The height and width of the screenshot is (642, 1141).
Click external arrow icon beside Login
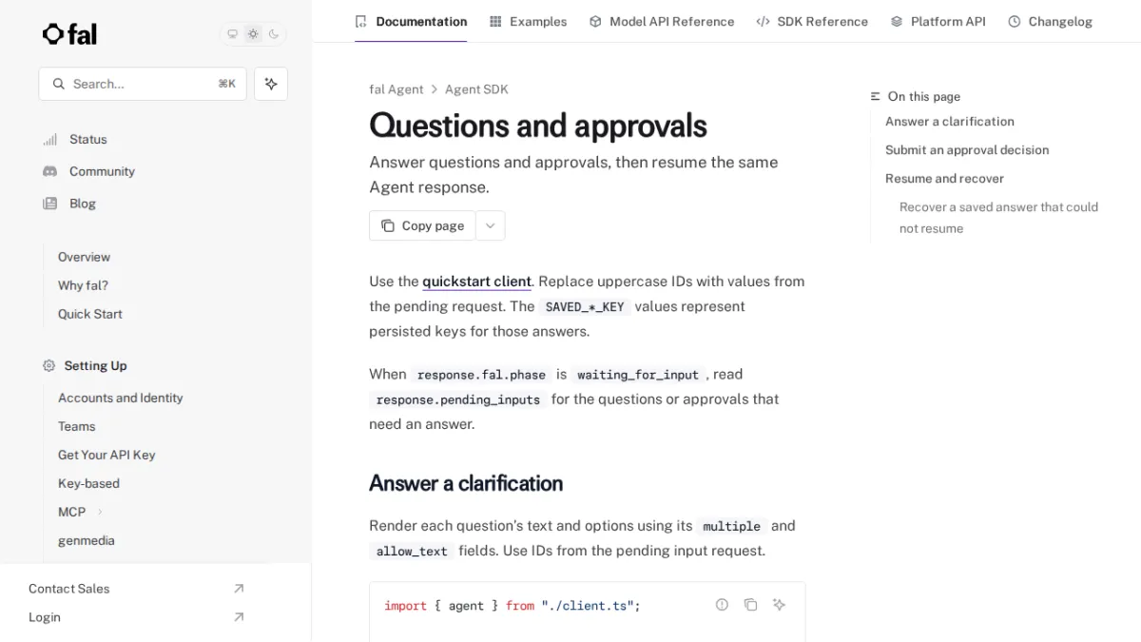point(239,617)
